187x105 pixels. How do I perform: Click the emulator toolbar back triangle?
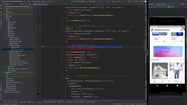[161, 7]
